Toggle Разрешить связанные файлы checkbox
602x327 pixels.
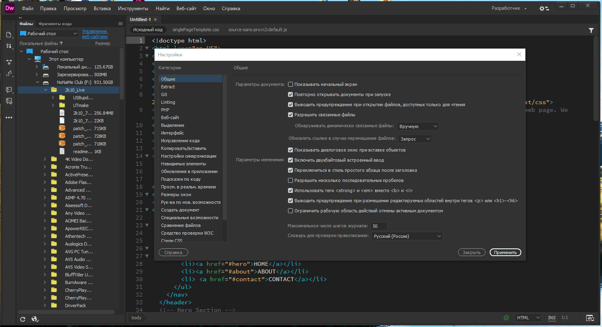coord(290,115)
